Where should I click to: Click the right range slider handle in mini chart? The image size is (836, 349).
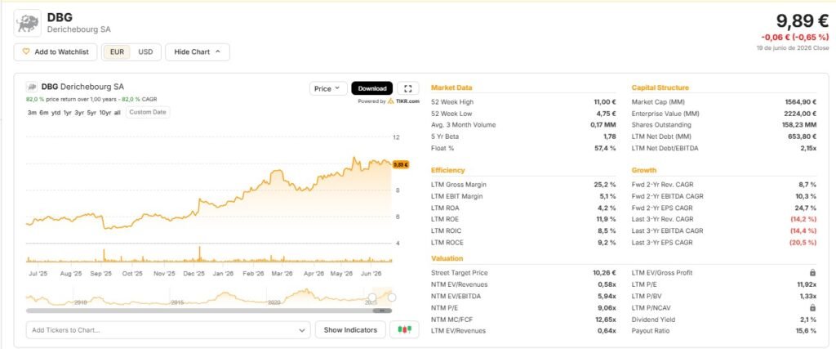[x=392, y=298]
